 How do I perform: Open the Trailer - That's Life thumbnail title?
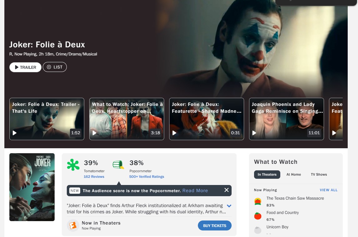click(x=46, y=107)
